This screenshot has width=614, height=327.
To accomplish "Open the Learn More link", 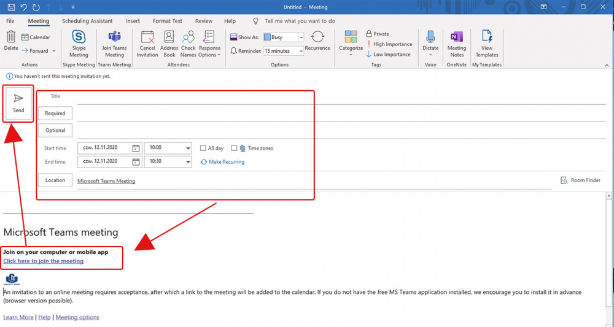I will click(x=18, y=317).
